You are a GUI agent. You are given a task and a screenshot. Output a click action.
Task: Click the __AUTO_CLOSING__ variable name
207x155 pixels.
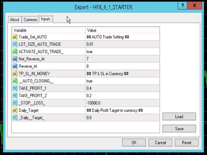pos(36,81)
